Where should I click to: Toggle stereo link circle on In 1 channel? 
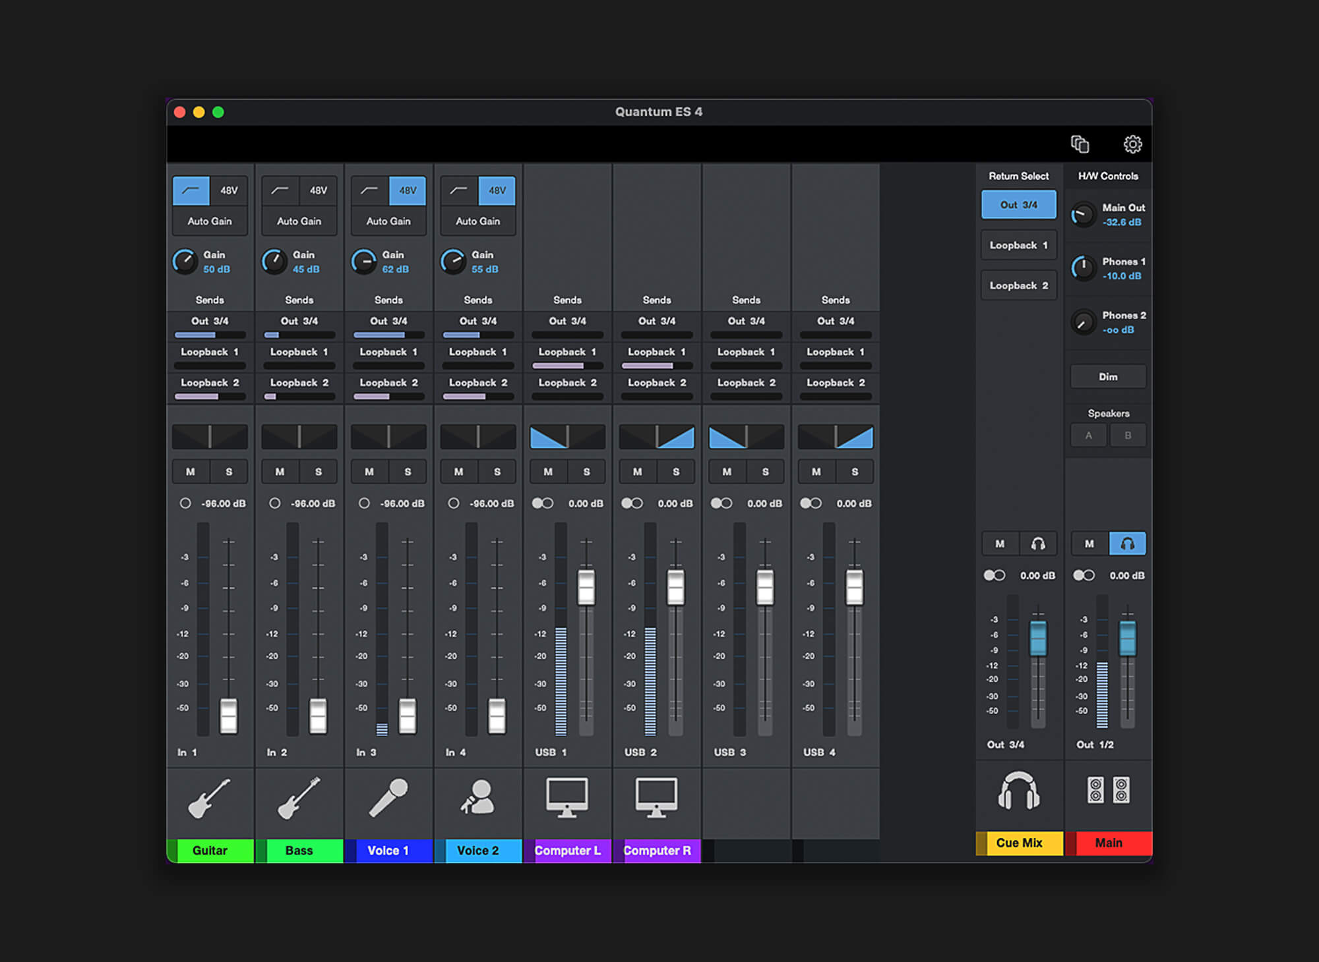tap(185, 503)
